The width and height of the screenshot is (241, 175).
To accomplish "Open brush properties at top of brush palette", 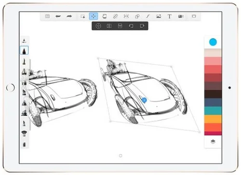I will (24, 40).
